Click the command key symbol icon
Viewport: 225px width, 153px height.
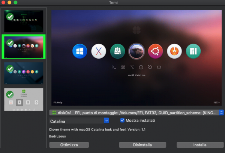point(123,67)
